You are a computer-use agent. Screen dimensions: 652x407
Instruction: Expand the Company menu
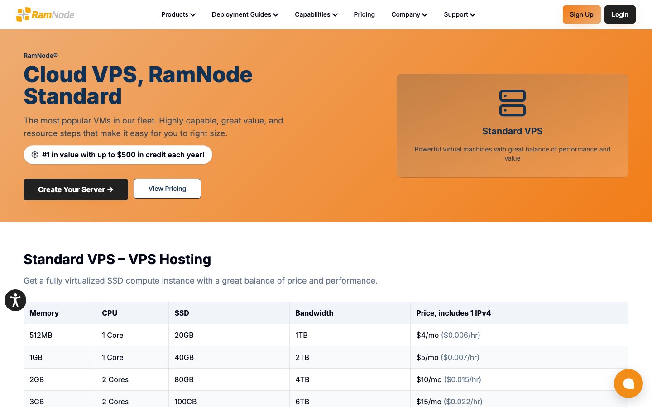(x=409, y=14)
